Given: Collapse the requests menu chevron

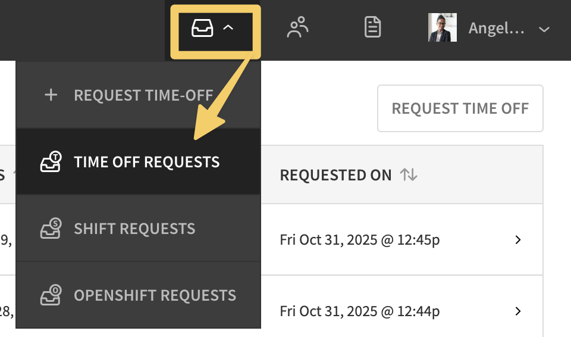Looking at the screenshot, I should [x=228, y=28].
